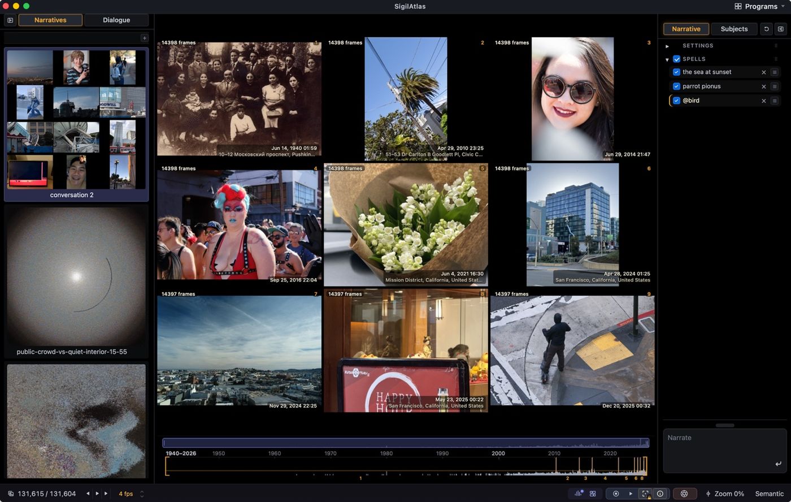Open the city skyline photo numbered 7
Image resolution: width=791 pixels, height=502 pixels.
point(239,350)
